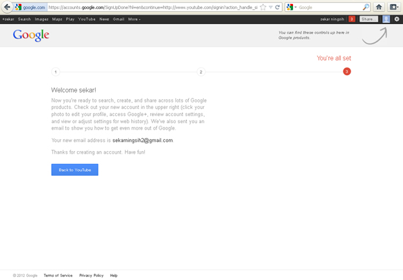Bookmark this page with the star icon

[263, 7]
